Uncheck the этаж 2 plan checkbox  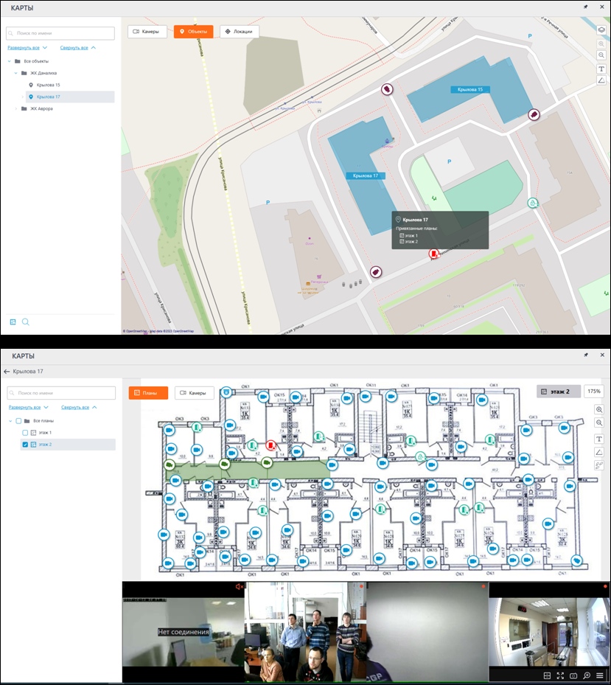tap(25, 445)
